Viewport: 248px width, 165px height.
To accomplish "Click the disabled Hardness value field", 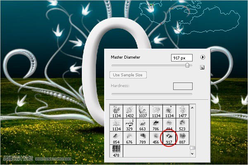I will click(183, 86).
